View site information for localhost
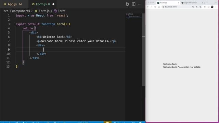 coord(163,7)
